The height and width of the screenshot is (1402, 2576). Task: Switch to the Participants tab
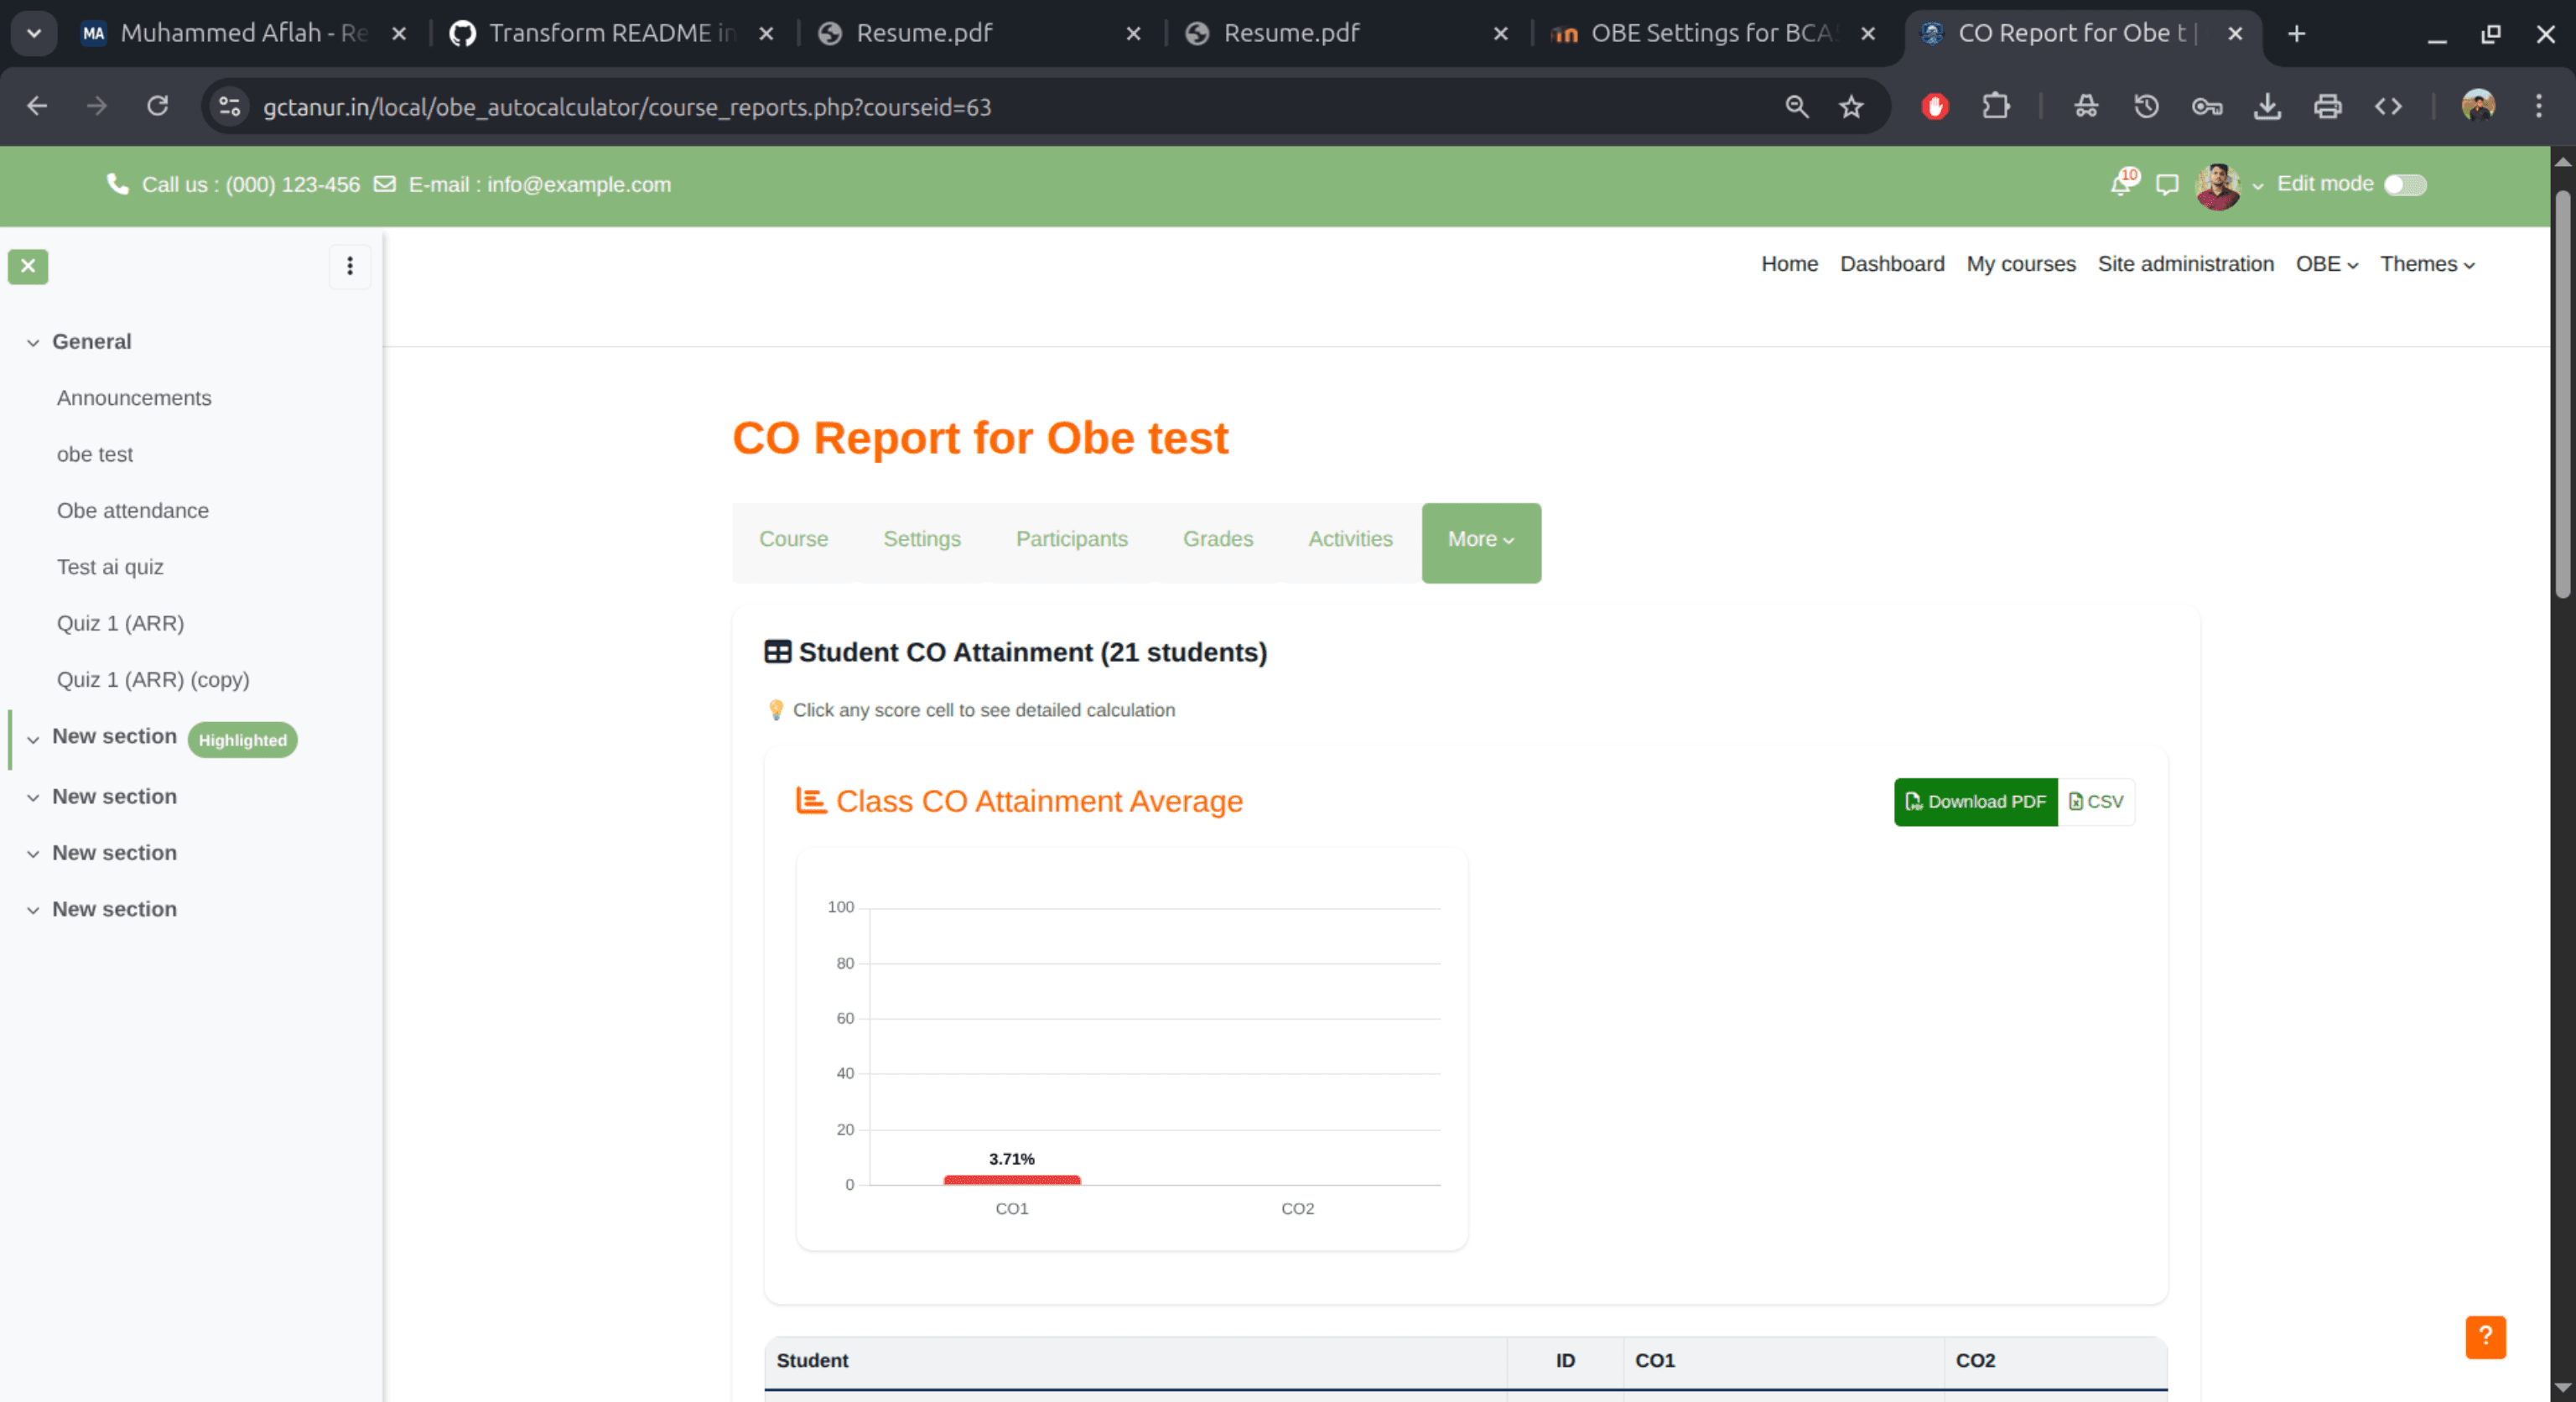[1071, 539]
